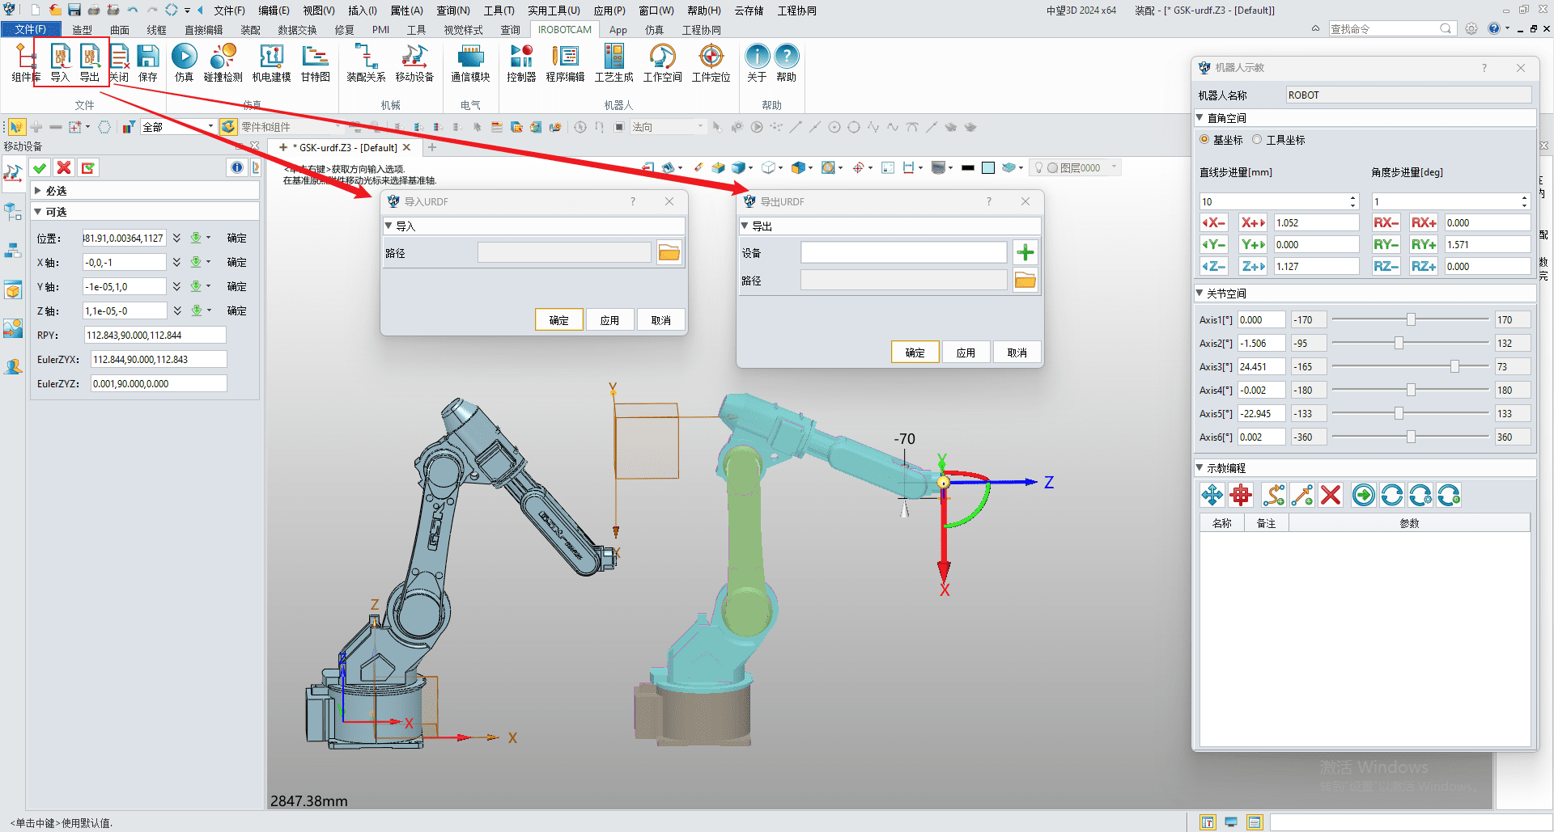Click 确定 in the 导入URDF dialog
The width and height of the screenshot is (1554, 832).
558,320
